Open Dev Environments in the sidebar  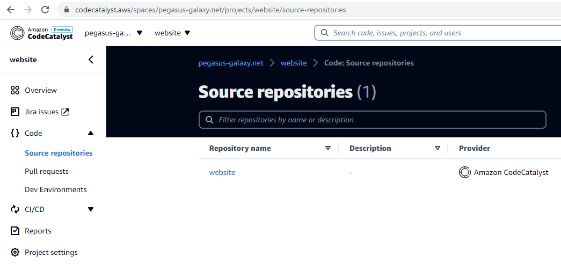[x=55, y=189]
